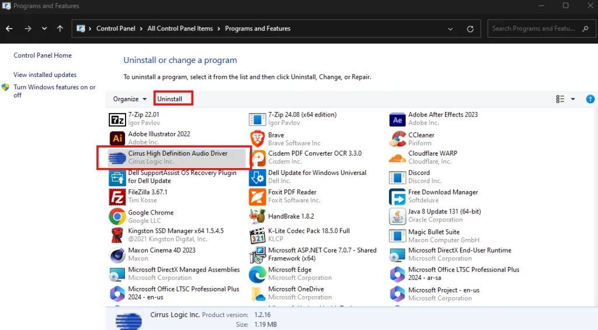
Task: Open the Organize dropdown menu
Action: (x=130, y=99)
